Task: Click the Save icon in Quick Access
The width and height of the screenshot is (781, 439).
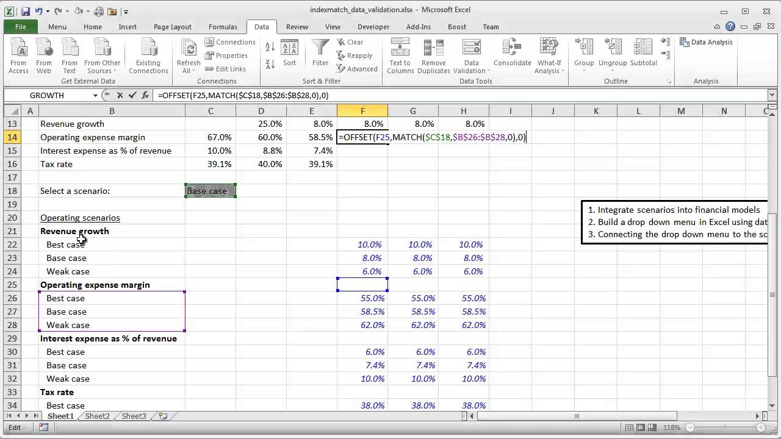Action: 26,11
